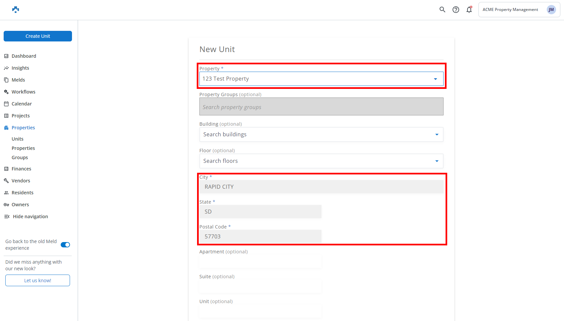The image size is (564, 321).
Task: Open the Residents menu item
Action: (23, 193)
